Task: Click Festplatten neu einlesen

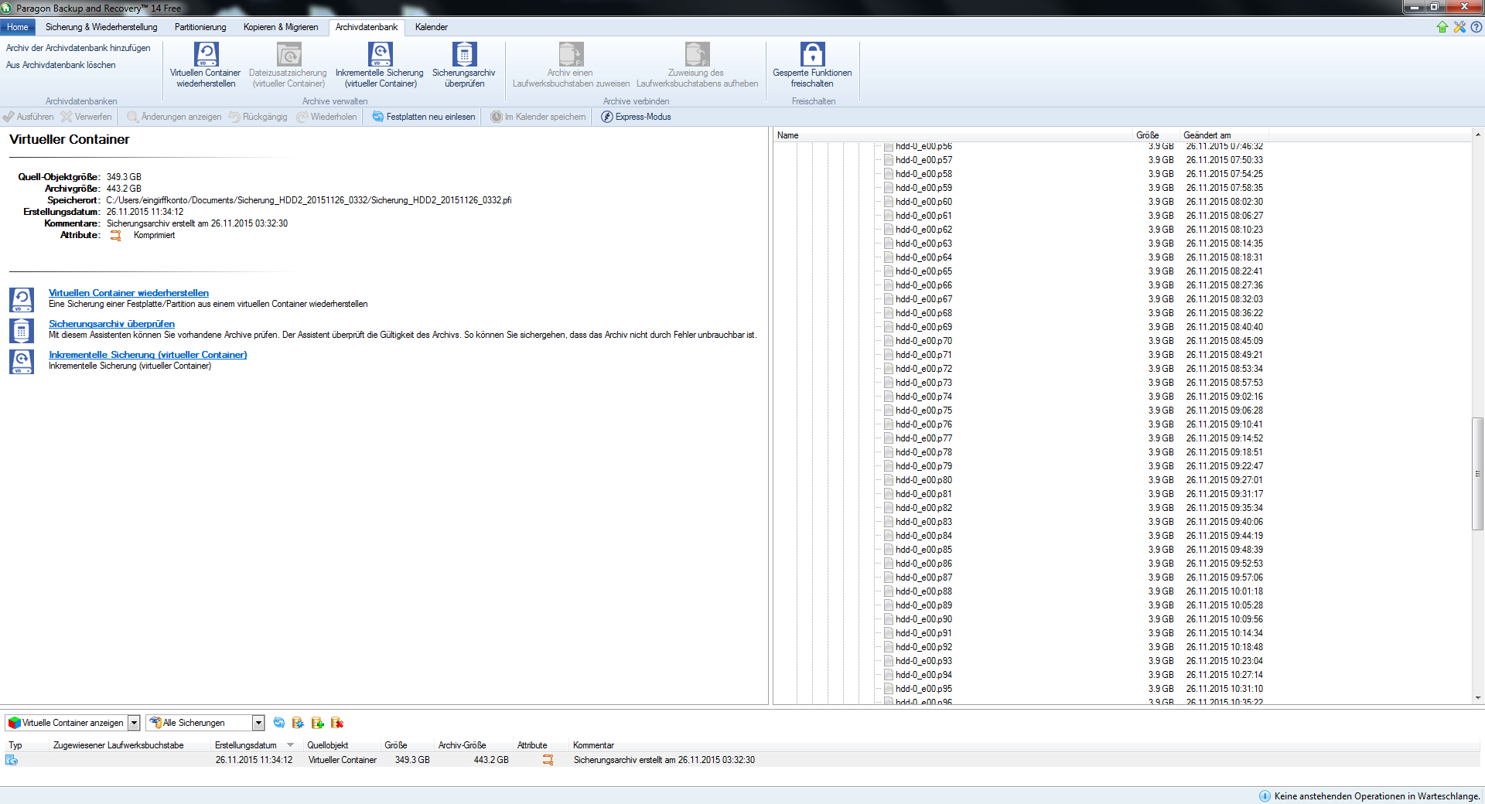Action: click(424, 117)
